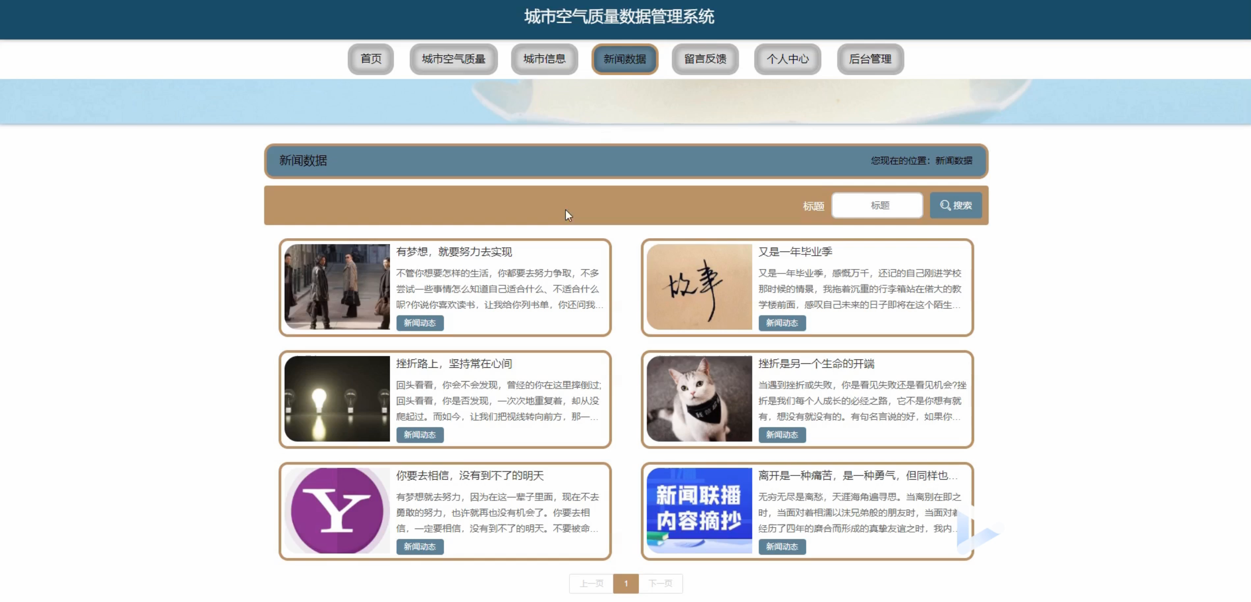1251x602 pixels.
Task: Go to 城市空气质量 menu item
Action: click(x=453, y=59)
